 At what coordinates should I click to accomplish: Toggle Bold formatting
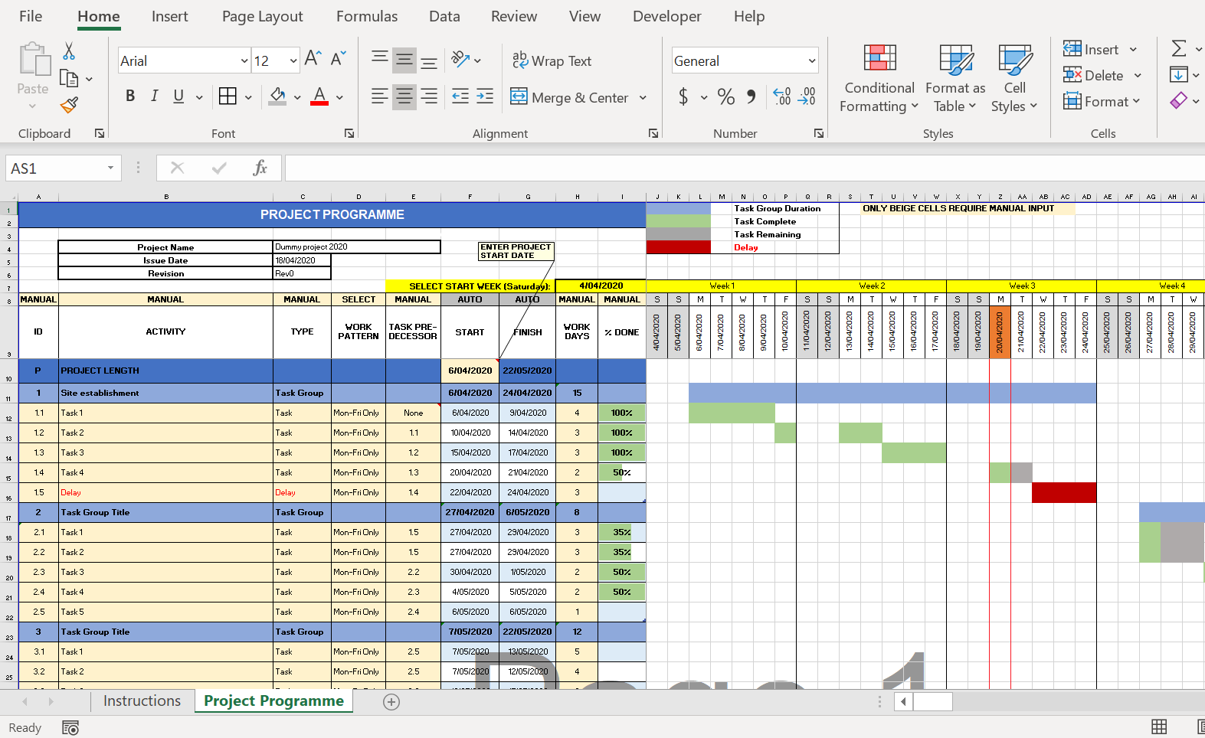130,96
